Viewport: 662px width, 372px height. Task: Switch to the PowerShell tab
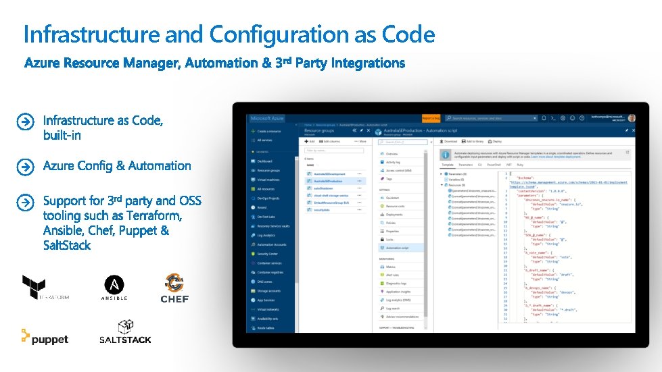pos(494,165)
